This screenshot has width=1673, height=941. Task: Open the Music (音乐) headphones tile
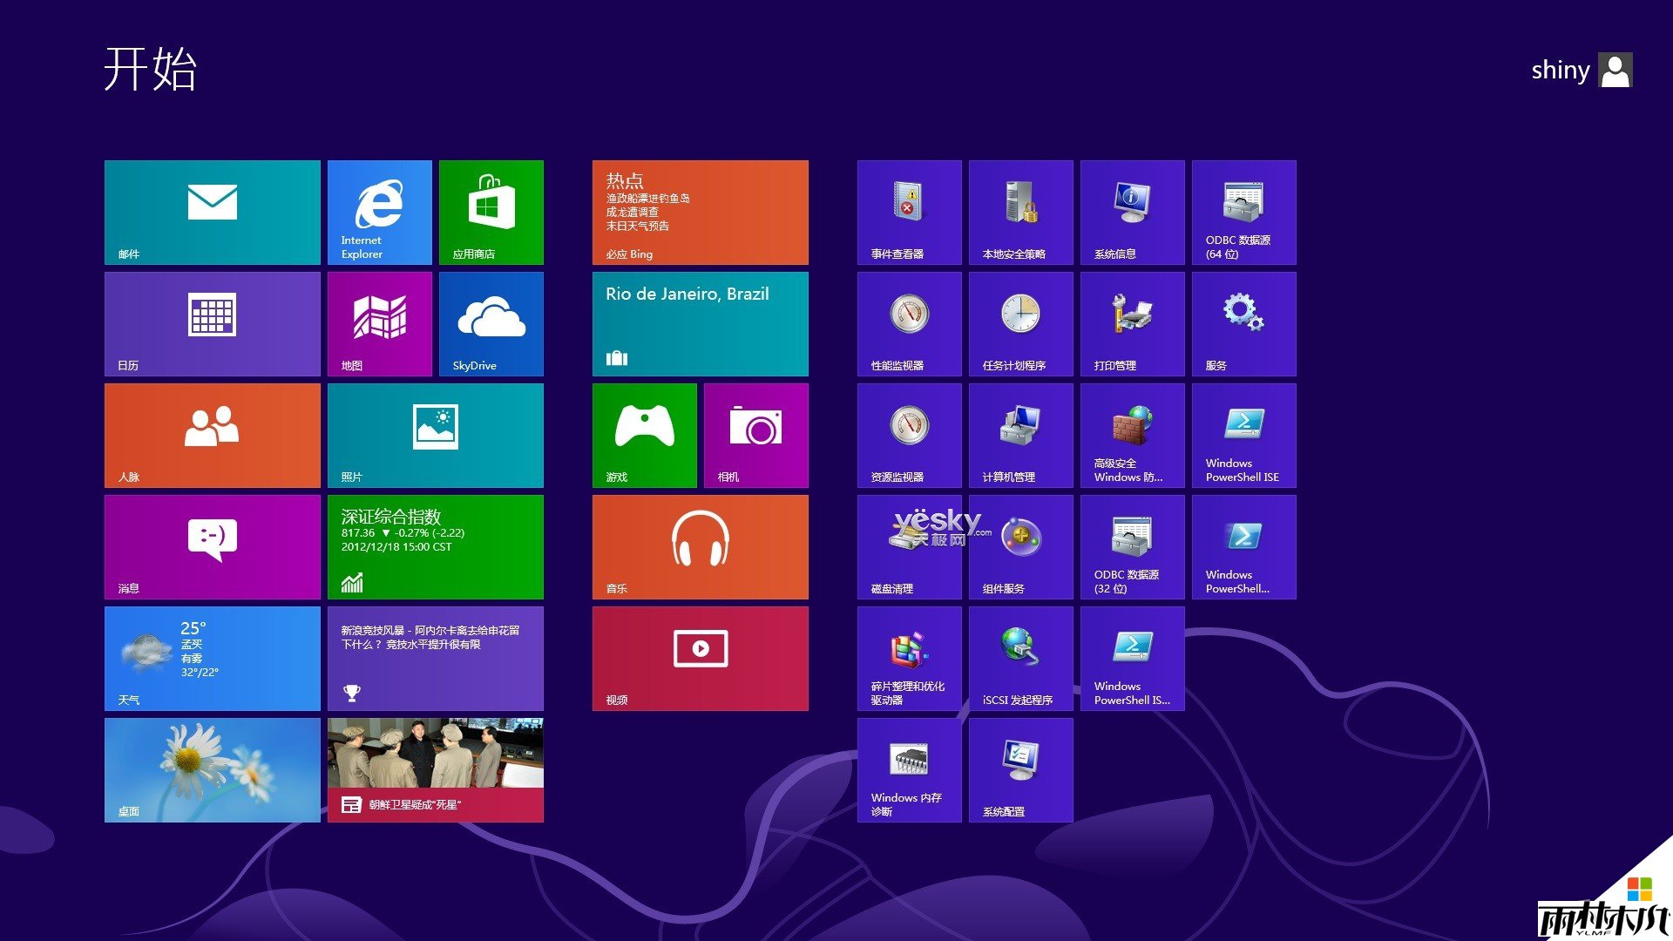click(x=700, y=546)
